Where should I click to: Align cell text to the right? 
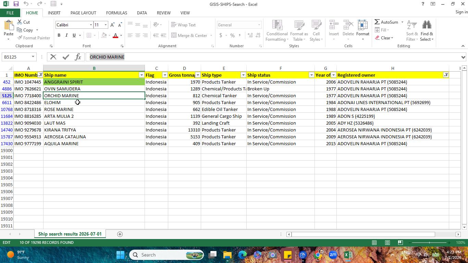tap(145, 35)
